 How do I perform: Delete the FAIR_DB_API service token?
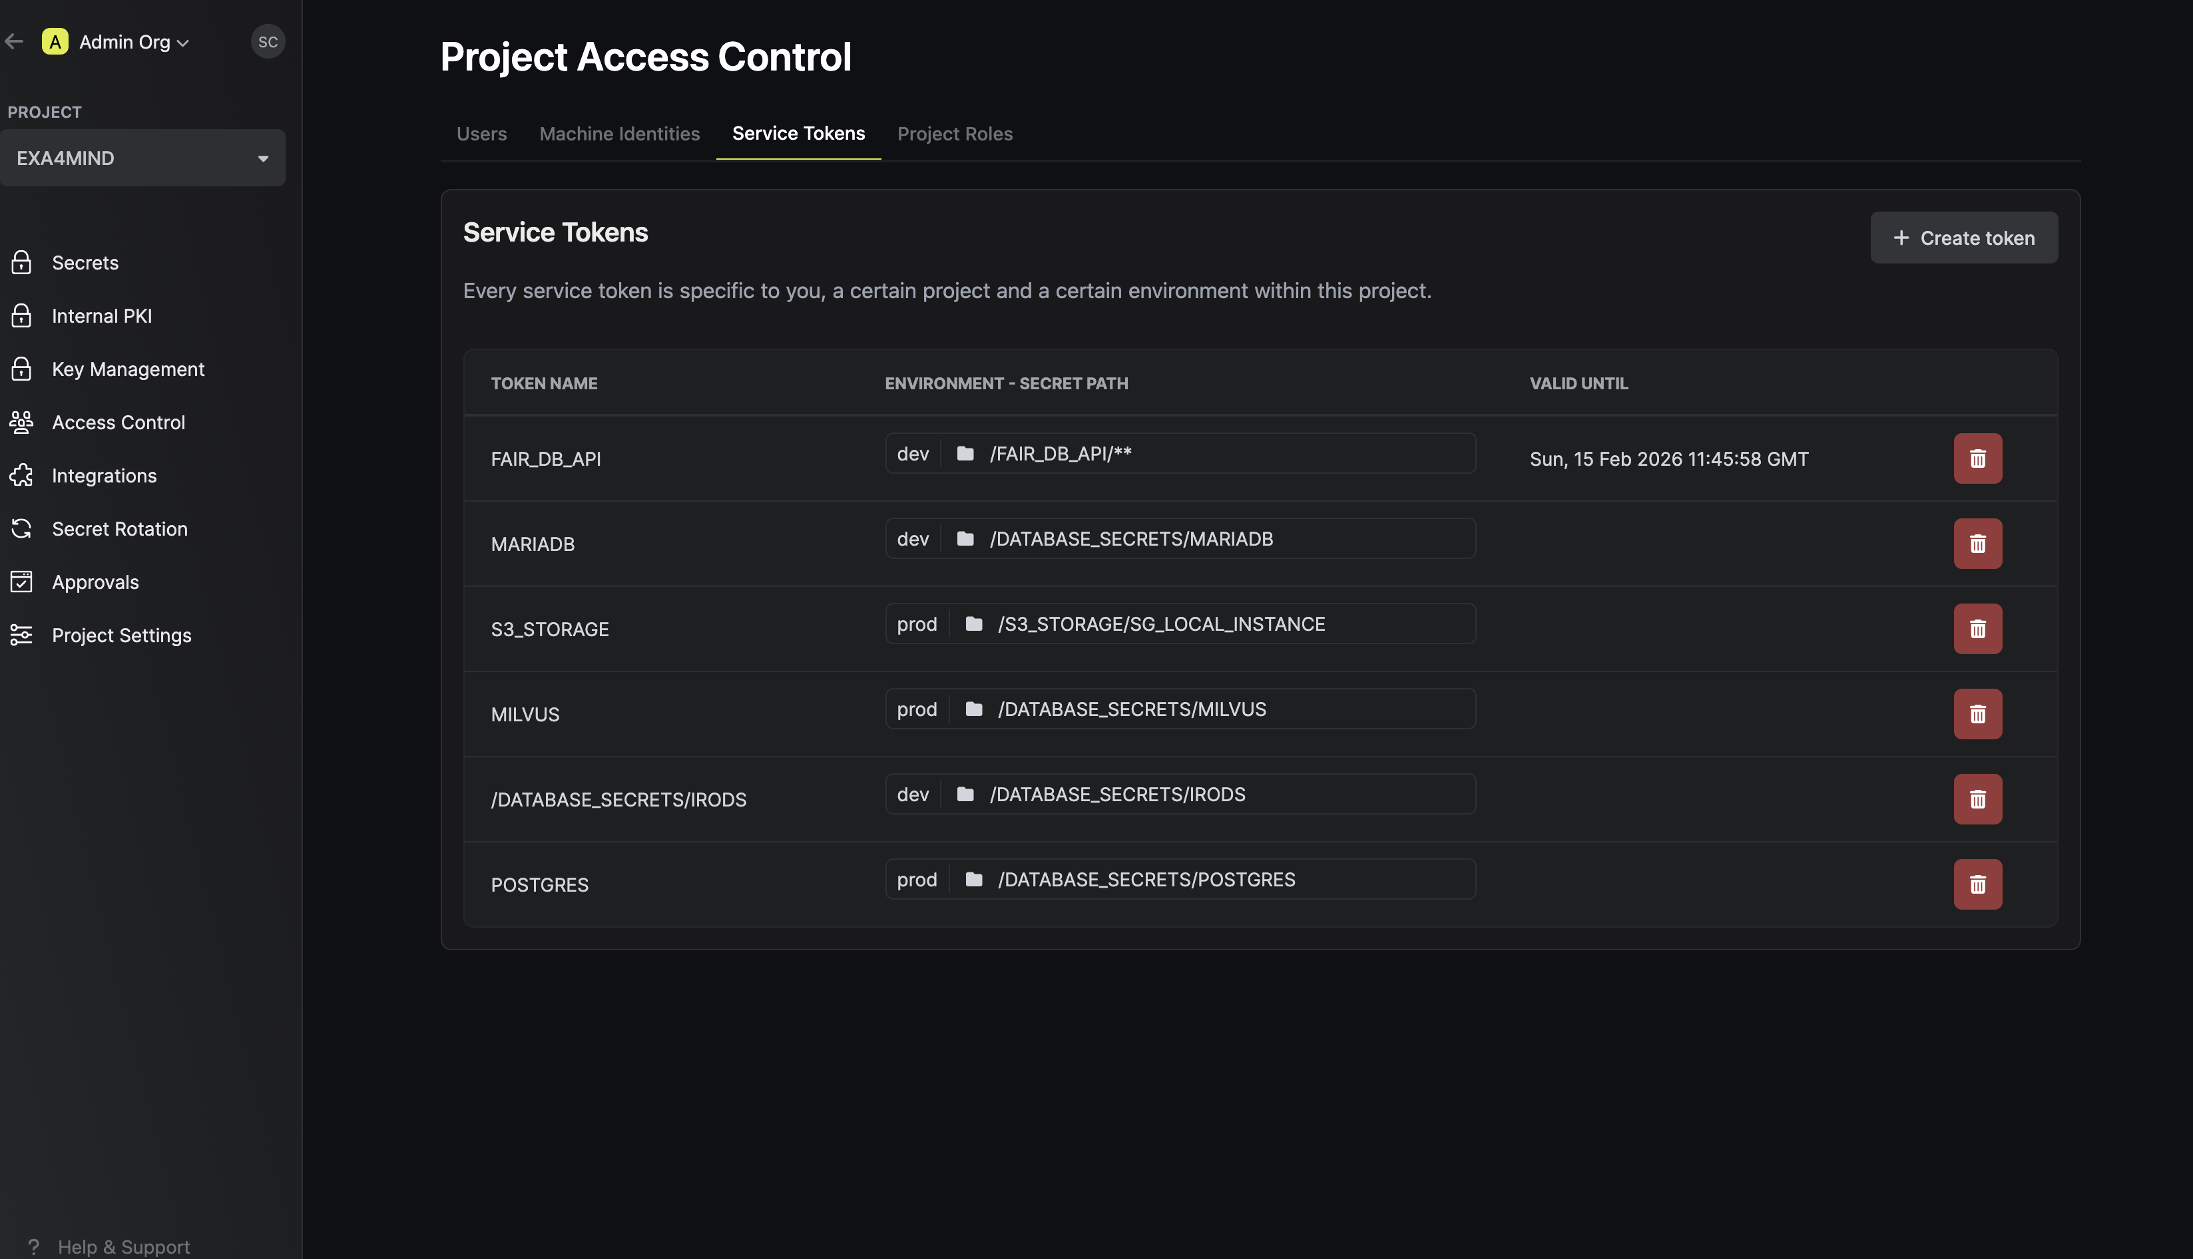pos(1977,458)
